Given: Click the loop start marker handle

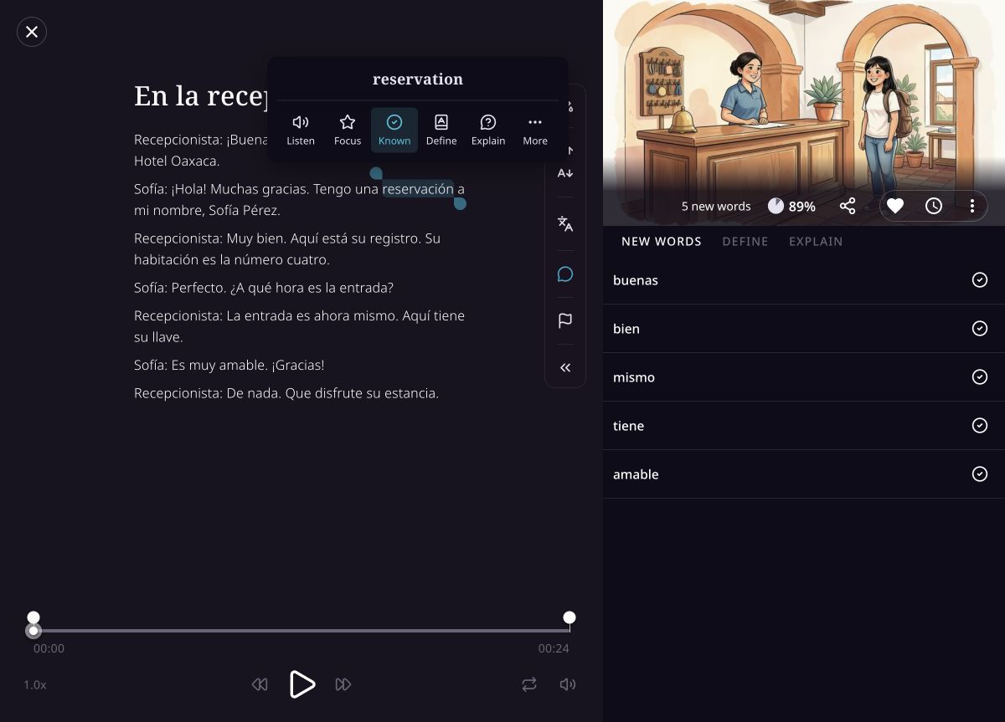Looking at the screenshot, I should (33, 617).
